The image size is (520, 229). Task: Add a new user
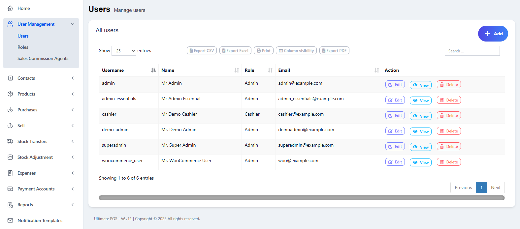coord(493,34)
